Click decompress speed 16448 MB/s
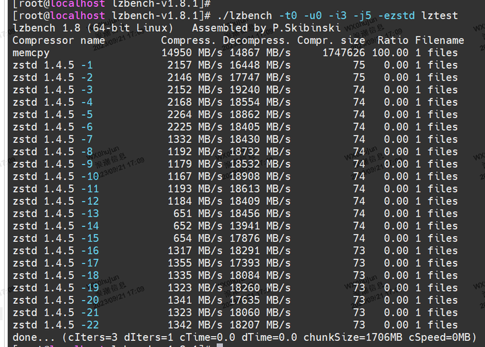This screenshot has width=485, height=347. (260, 65)
